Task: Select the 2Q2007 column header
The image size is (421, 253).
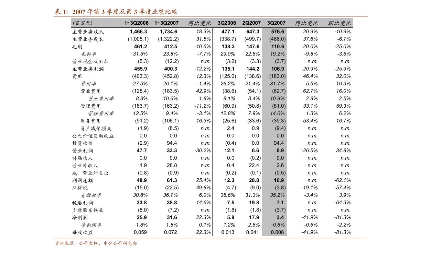Action: coord(251,23)
